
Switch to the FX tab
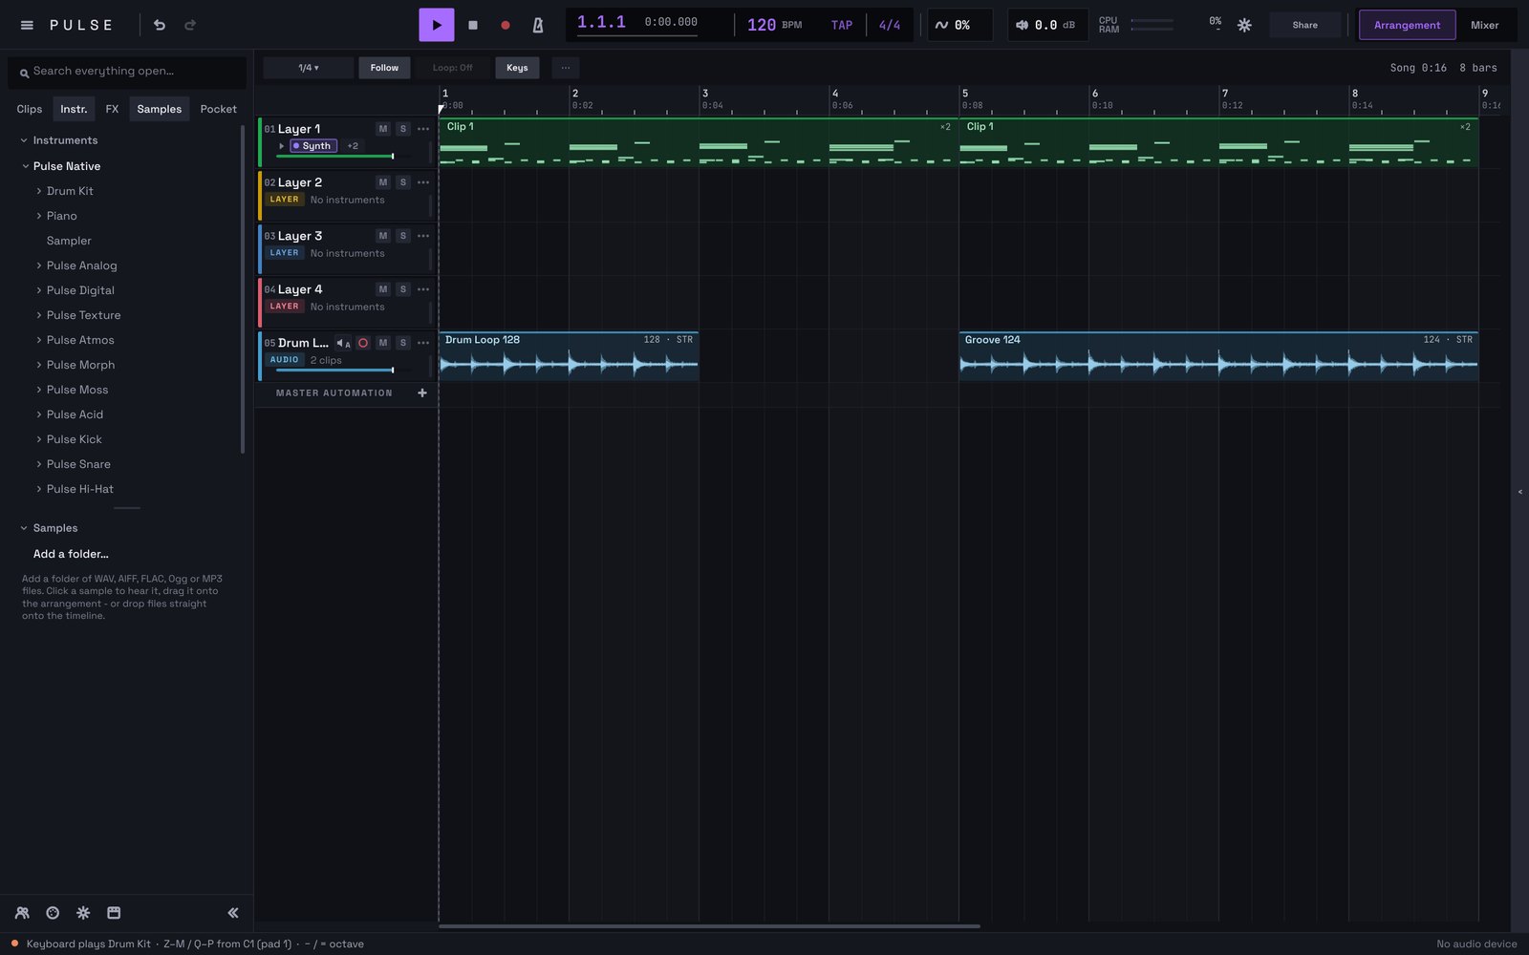(x=112, y=109)
